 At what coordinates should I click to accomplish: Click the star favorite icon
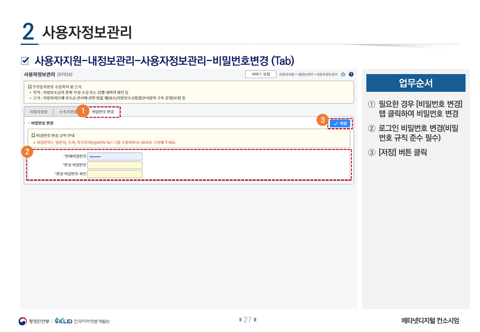343,74
